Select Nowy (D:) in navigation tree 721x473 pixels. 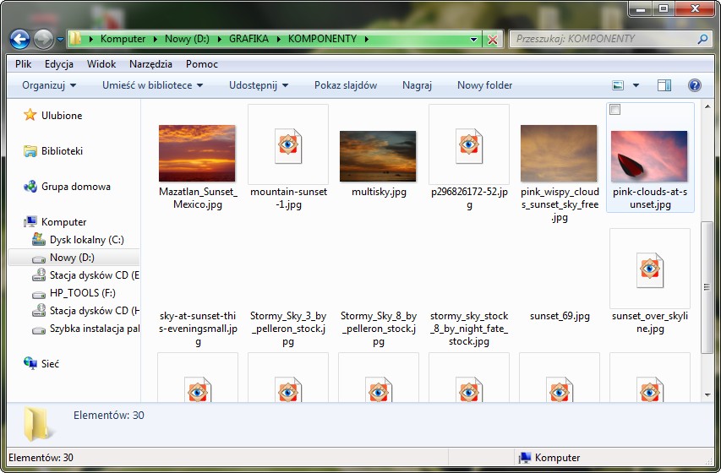click(x=74, y=258)
